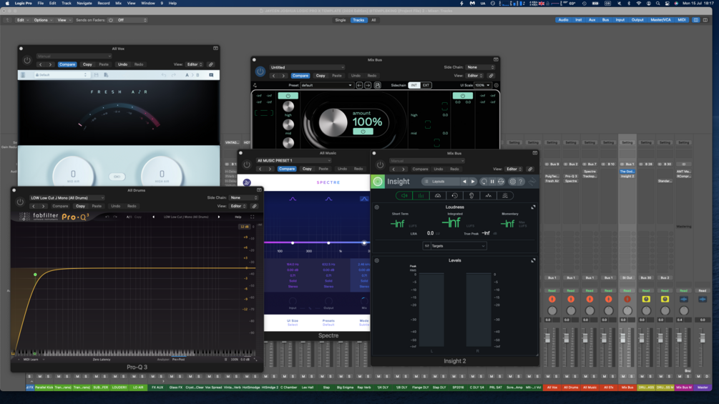719x404 pixels.
Task: Go to previous Insight layout
Action: (464, 182)
